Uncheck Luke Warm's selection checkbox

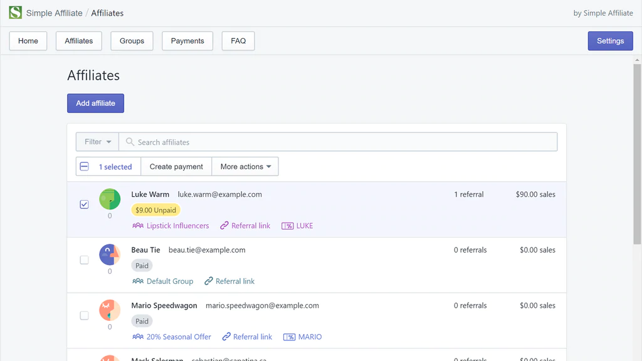tap(85, 204)
